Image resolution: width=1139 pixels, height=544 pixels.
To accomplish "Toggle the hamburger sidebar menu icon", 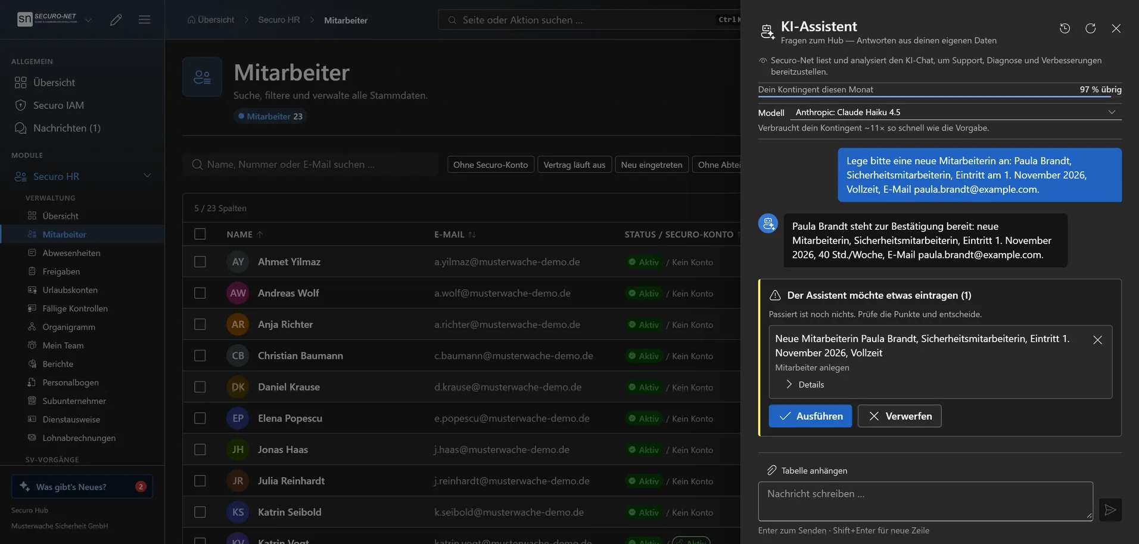I will point(144,20).
